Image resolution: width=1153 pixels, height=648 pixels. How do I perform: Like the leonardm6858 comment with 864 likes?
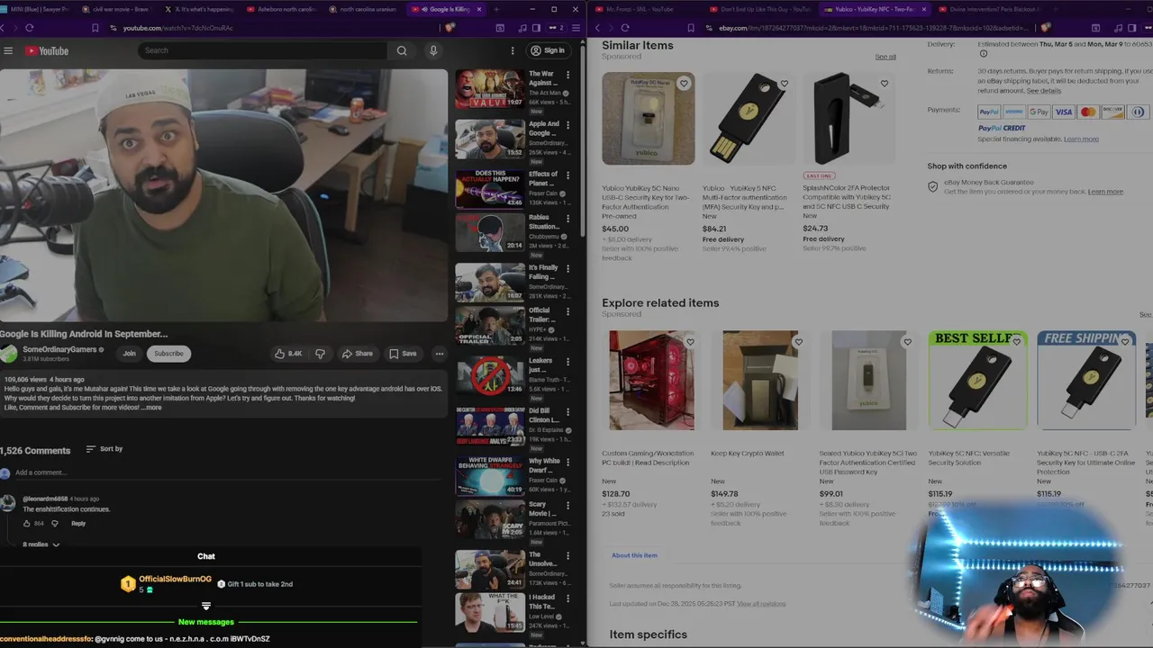[28, 523]
